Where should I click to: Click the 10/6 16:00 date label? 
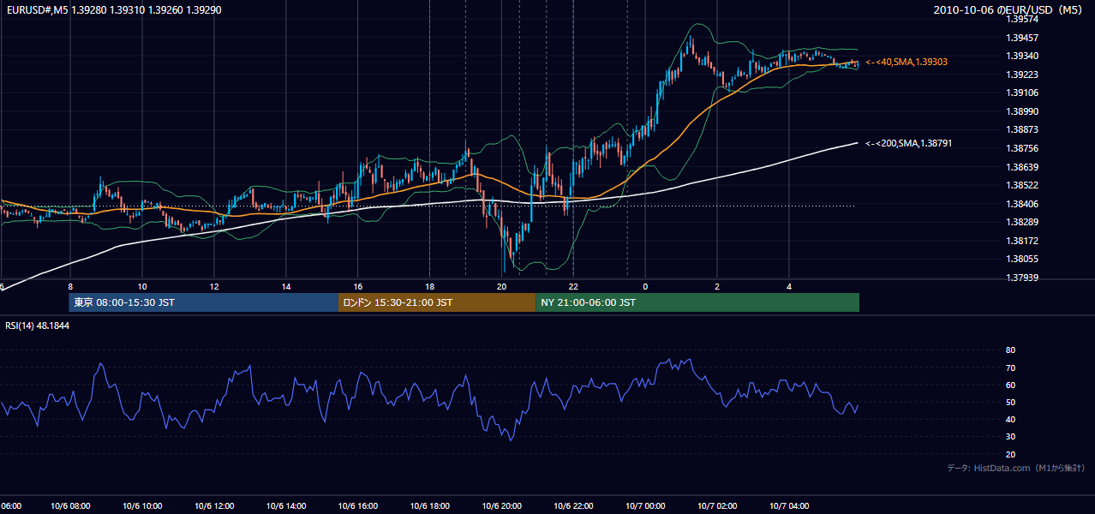pyautogui.click(x=358, y=506)
